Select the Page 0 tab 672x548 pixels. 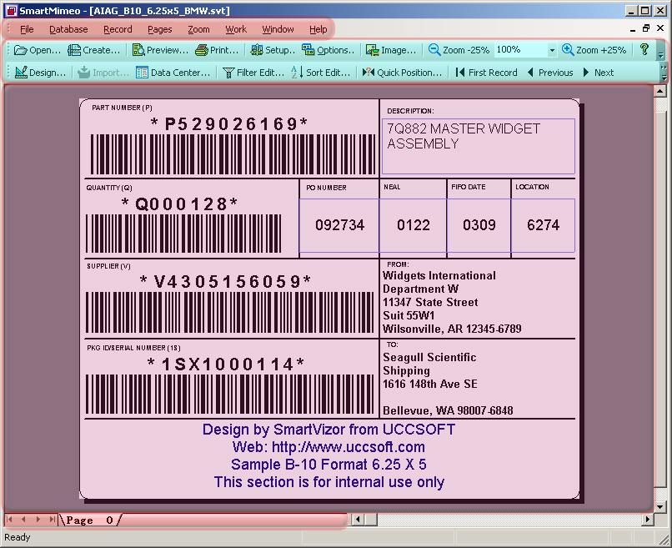[x=90, y=520]
